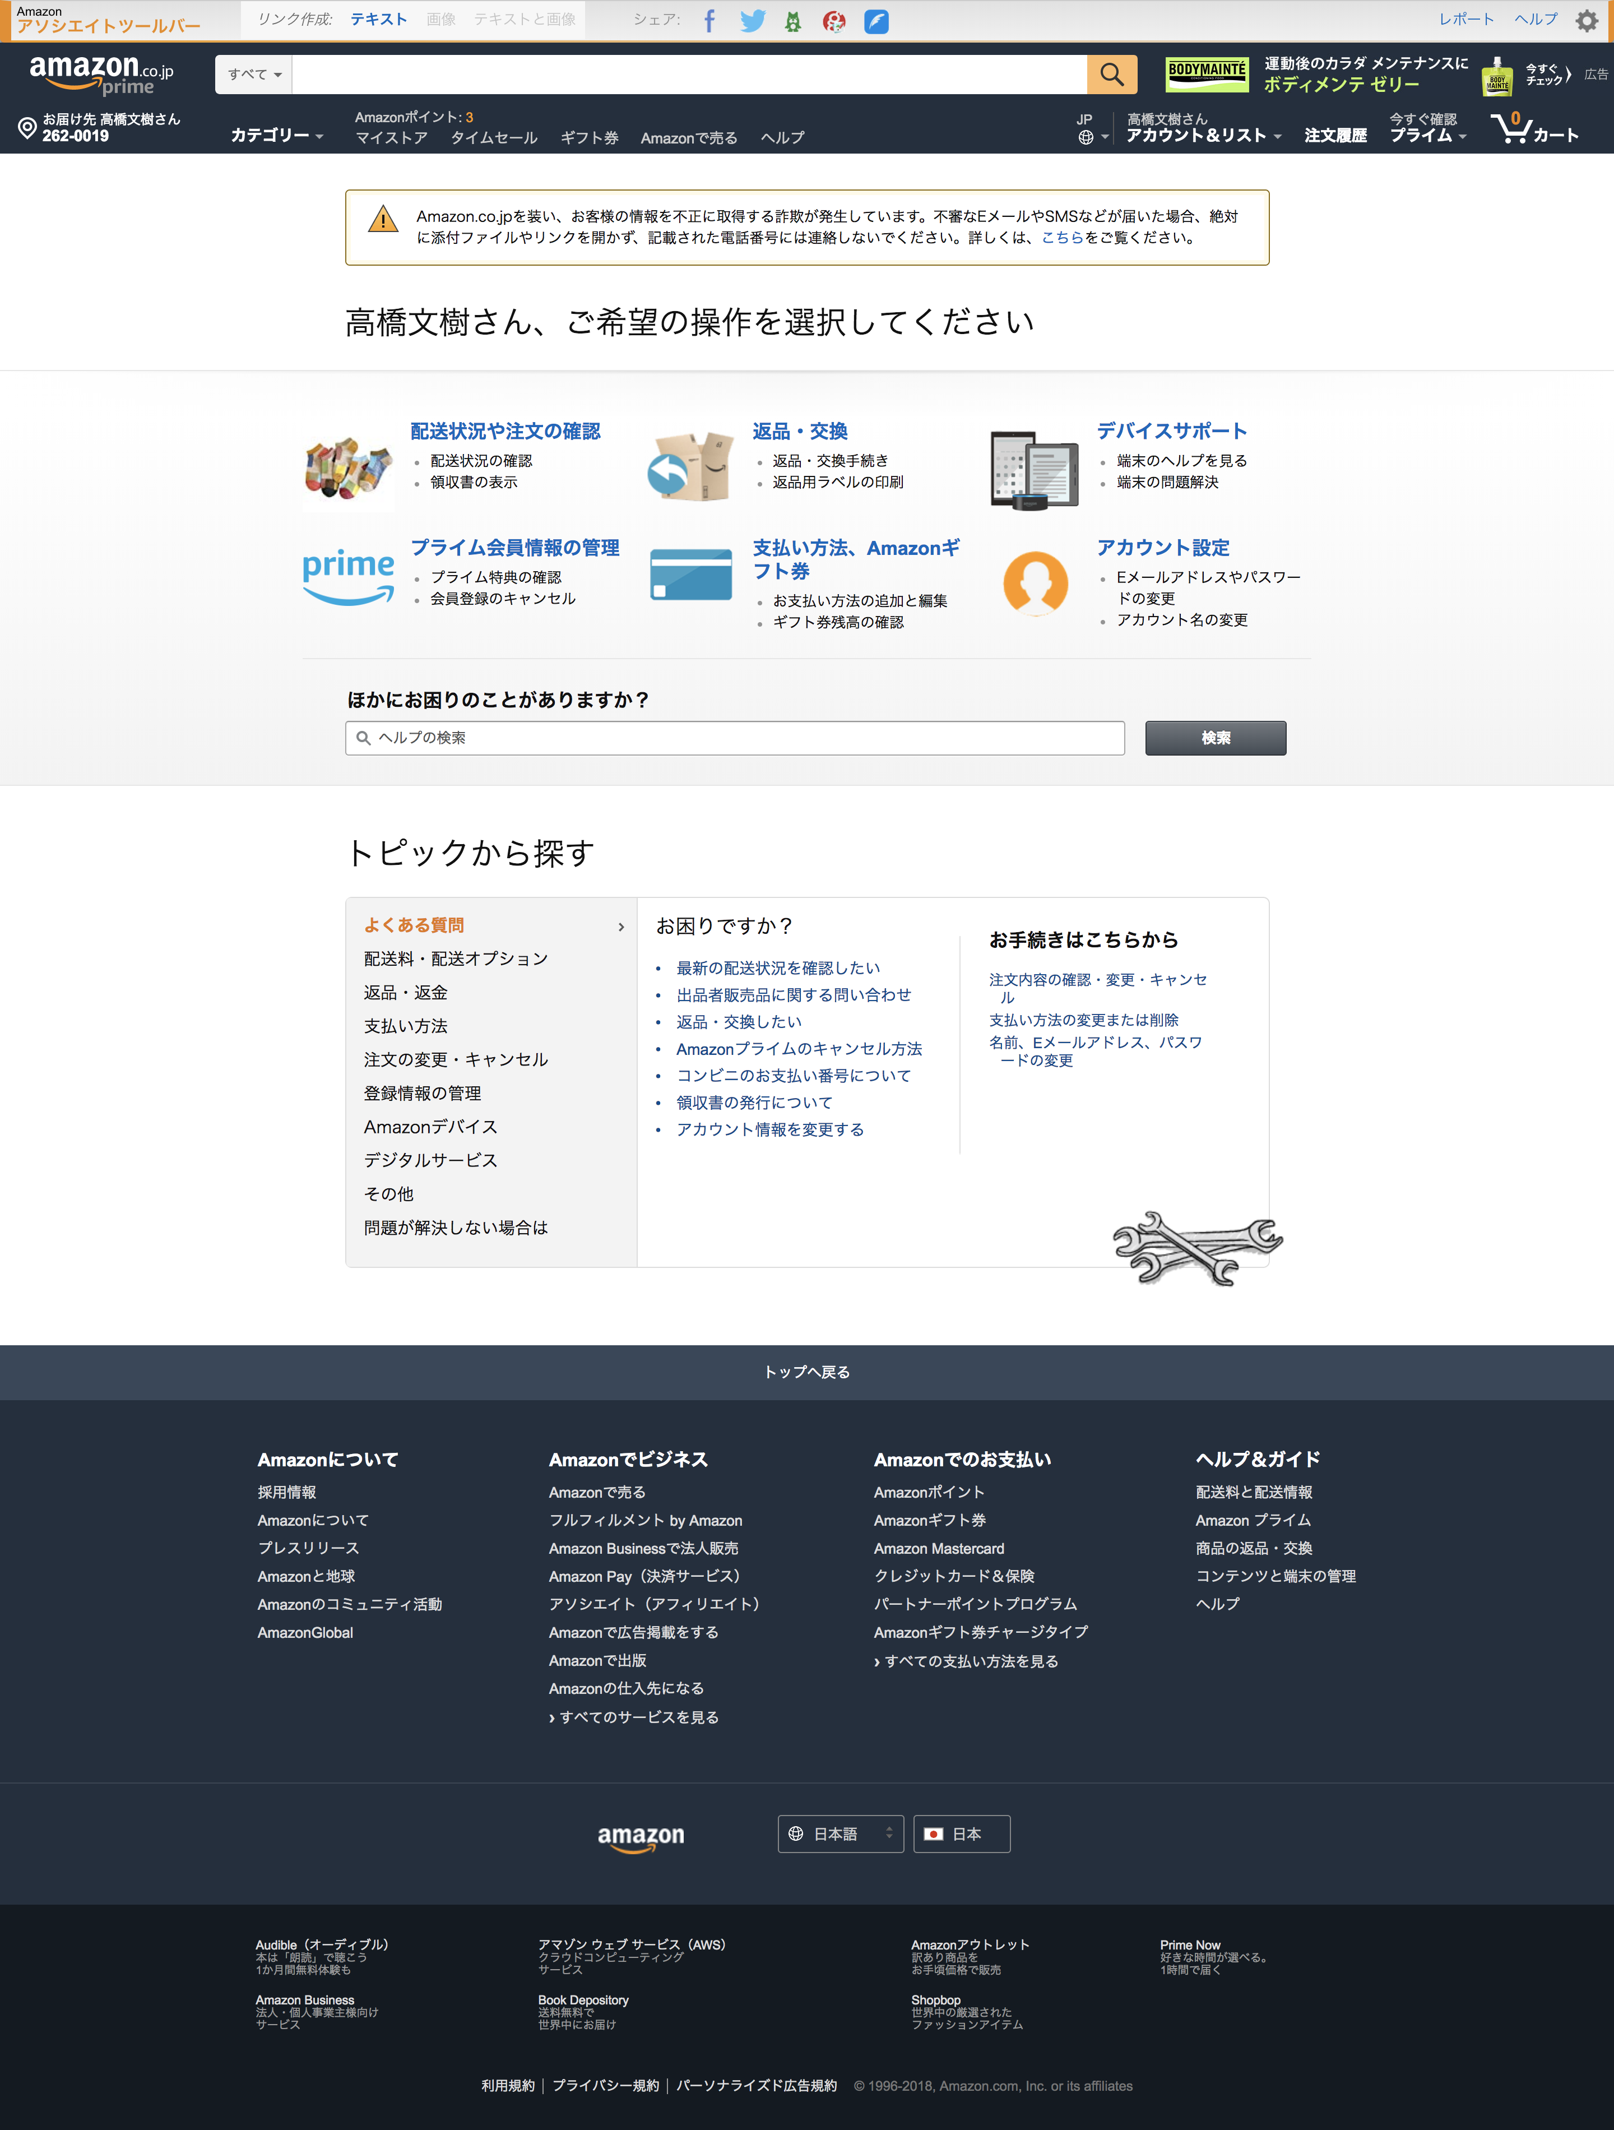Screen dimensions: 1614x2130
Task: Open 領収書の発行について link
Action: point(754,1103)
